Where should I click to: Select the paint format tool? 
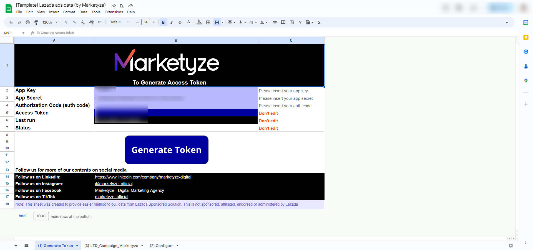click(x=36, y=22)
